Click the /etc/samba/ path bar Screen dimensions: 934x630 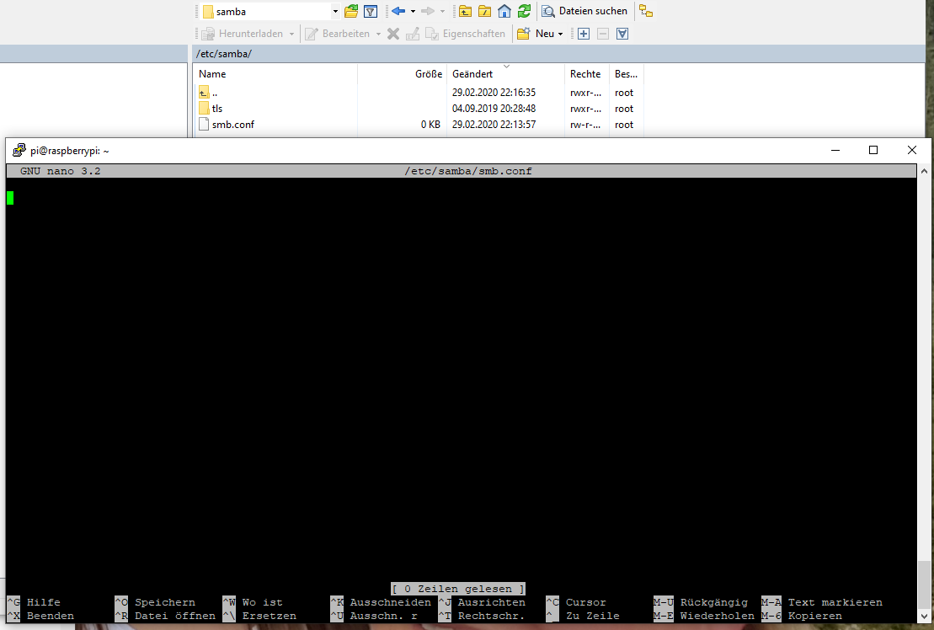tap(560, 54)
